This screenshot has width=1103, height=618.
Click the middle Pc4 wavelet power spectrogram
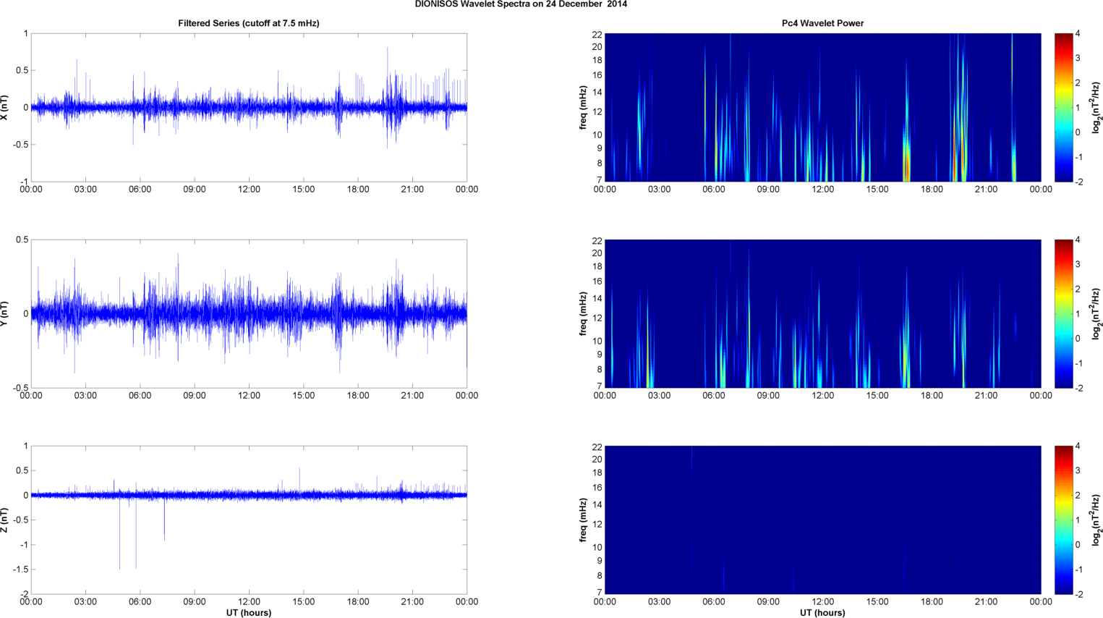pos(822,313)
